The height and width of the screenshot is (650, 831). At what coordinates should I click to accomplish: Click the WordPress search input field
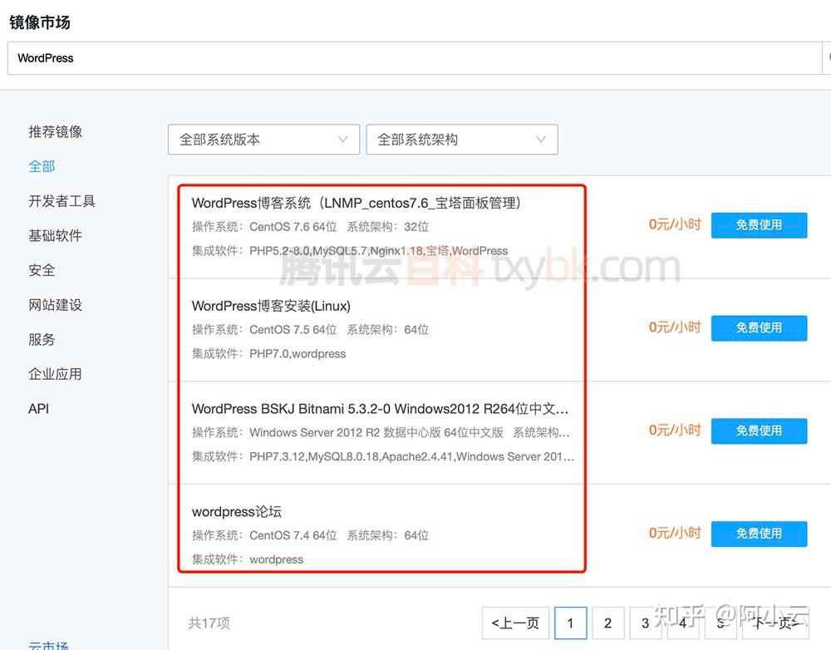pyautogui.click(x=415, y=58)
